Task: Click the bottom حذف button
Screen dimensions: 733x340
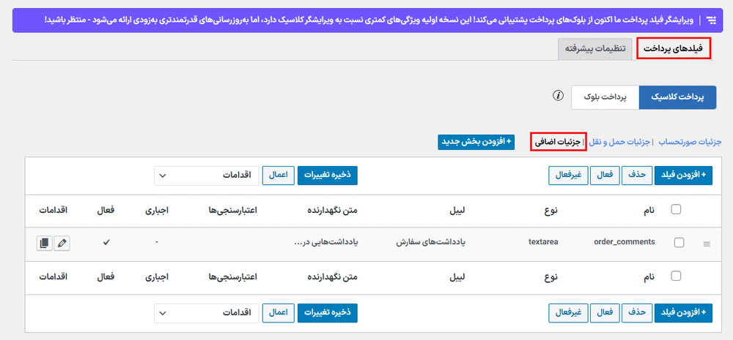Action: tap(636, 313)
